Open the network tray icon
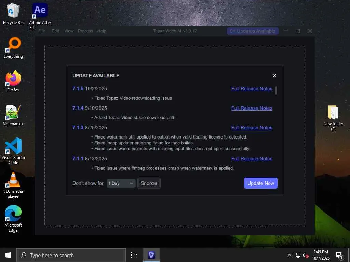This screenshot has height=262, width=350. (x=298, y=255)
